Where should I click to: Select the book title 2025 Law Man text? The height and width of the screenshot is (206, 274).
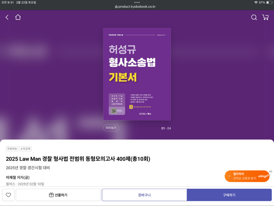pos(78,159)
